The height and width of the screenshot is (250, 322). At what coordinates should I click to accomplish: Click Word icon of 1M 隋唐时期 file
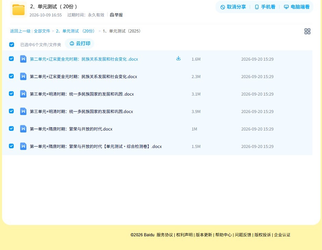[x=23, y=129]
